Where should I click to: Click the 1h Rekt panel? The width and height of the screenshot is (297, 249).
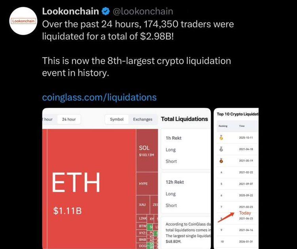tap(185, 149)
